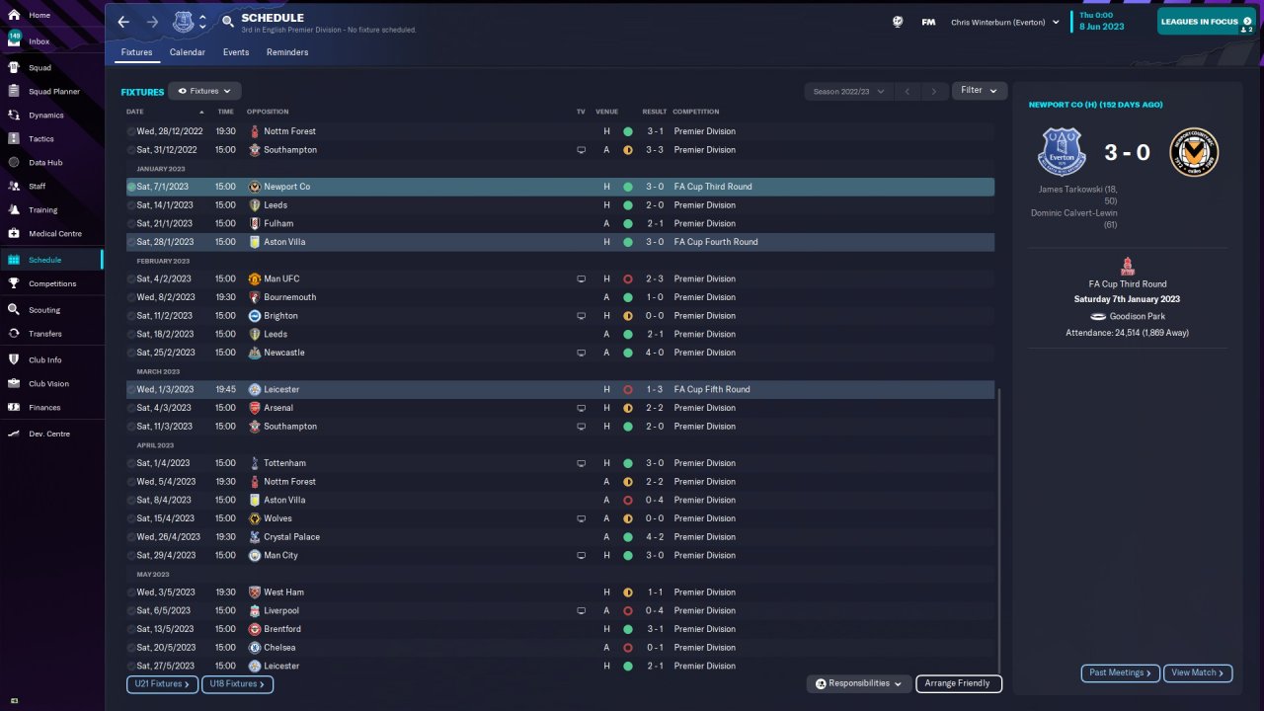This screenshot has width=1264, height=711.
Task: Select the row marker for Crystal Palace fixture
Action: 131,537
